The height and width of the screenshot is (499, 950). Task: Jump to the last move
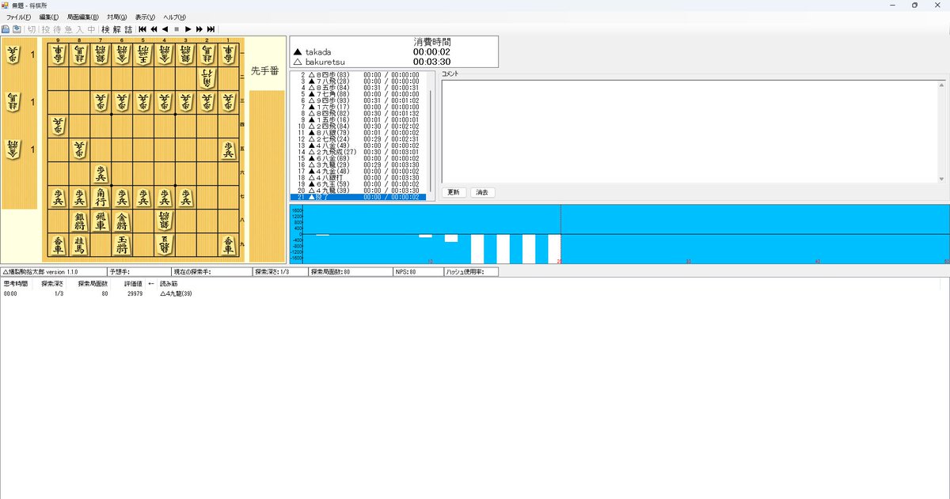tap(211, 29)
